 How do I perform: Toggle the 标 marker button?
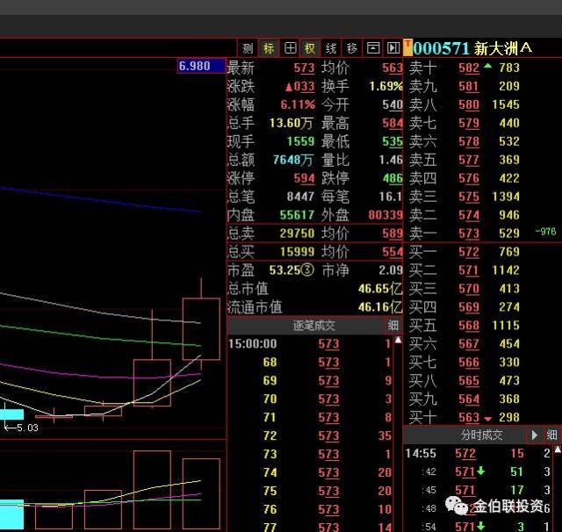(269, 48)
